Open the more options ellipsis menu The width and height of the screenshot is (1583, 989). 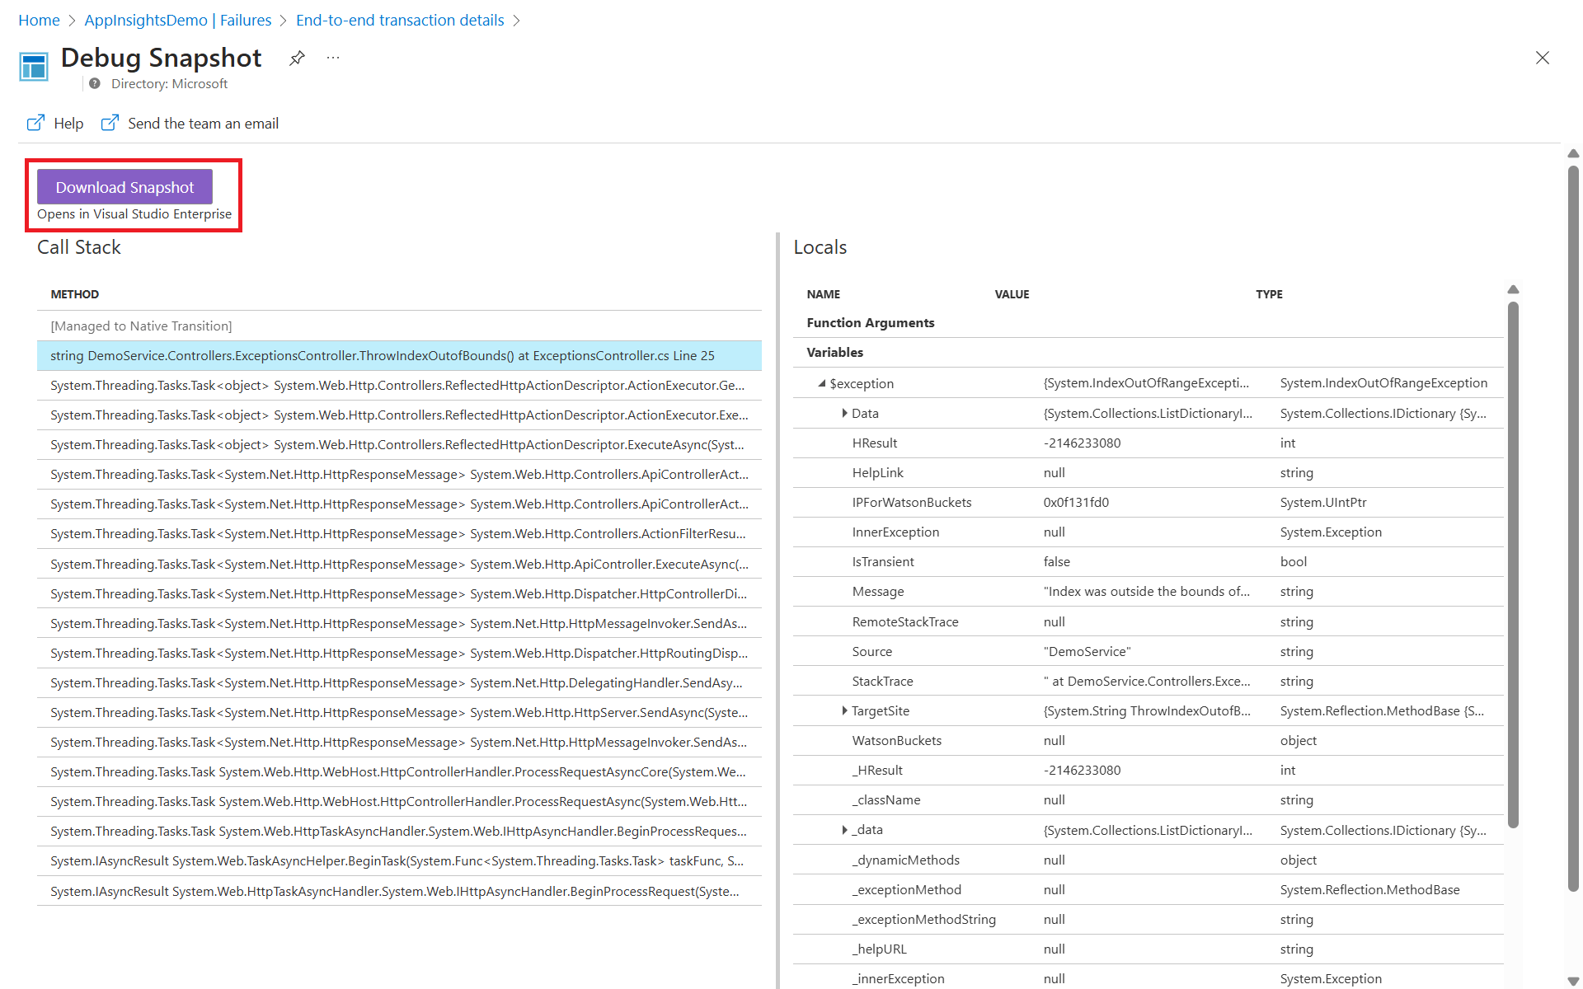[333, 58]
